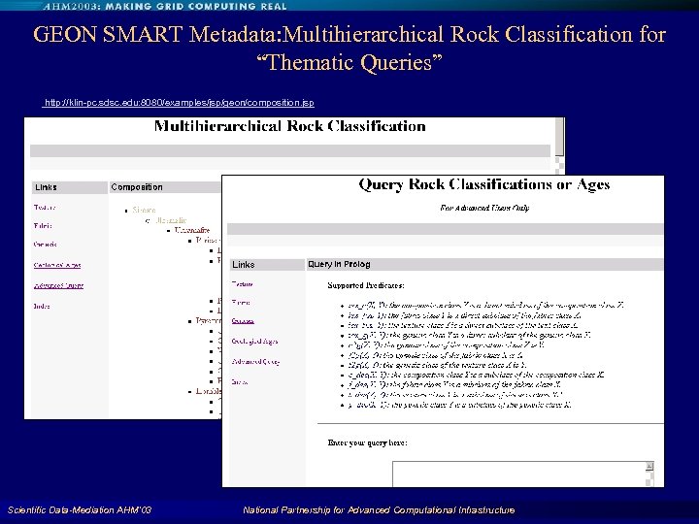Click the 'For Advanced Users Only' subtitle

(484, 208)
